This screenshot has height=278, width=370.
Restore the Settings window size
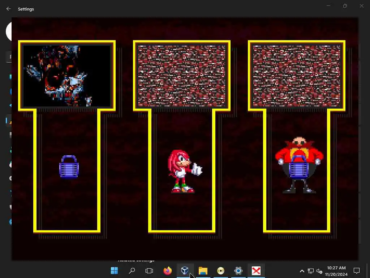click(x=345, y=6)
